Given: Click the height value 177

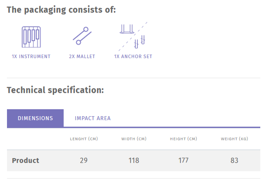Looking at the screenshot, I should [x=184, y=160].
